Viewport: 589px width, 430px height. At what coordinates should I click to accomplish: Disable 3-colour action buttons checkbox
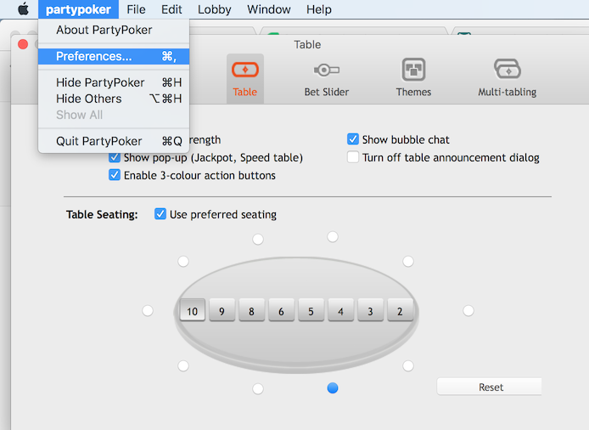click(x=115, y=175)
